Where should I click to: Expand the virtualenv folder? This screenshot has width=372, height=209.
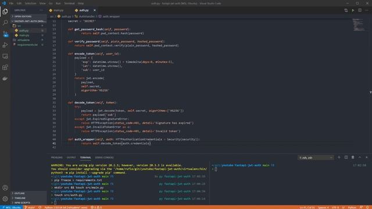(x=28, y=40)
